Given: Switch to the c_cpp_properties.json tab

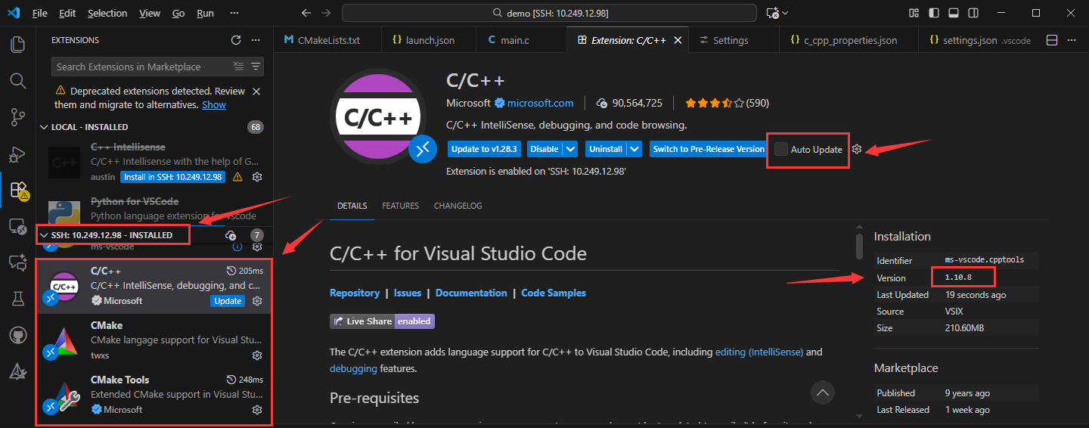Looking at the screenshot, I should [x=850, y=40].
